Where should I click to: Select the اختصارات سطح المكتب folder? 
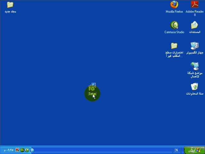click(174, 46)
